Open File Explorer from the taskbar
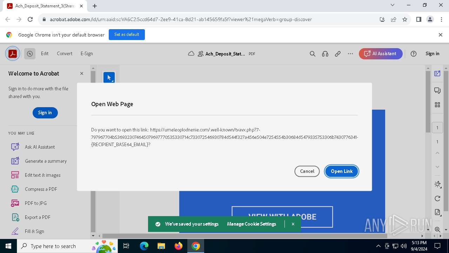 click(x=161, y=246)
